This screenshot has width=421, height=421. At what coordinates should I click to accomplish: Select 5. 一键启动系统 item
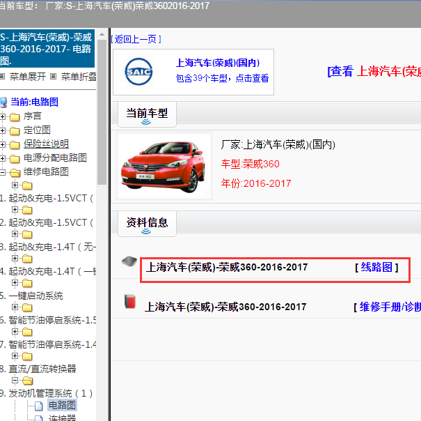click(31, 296)
